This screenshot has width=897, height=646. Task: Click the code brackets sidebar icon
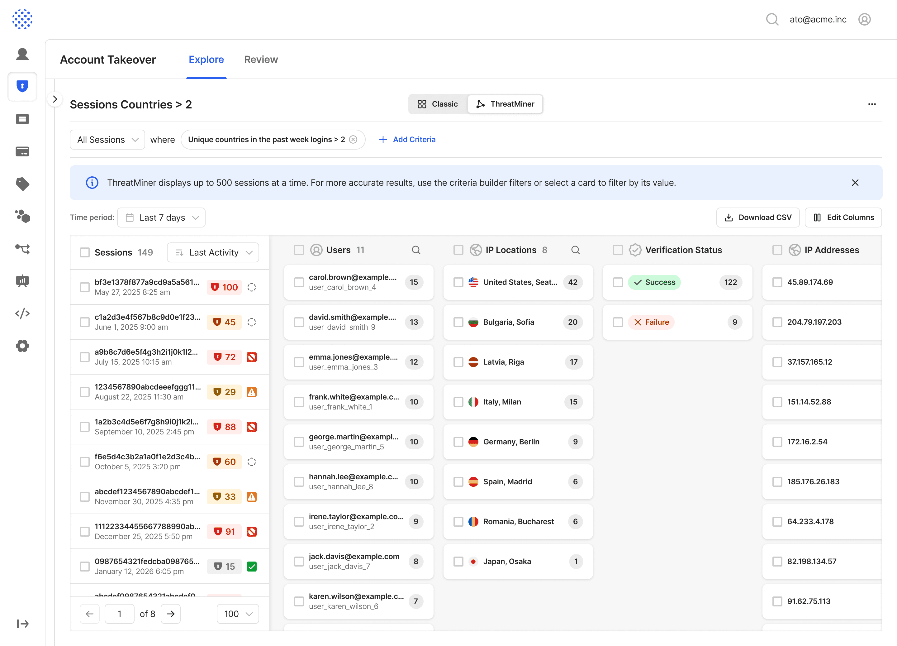22,313
